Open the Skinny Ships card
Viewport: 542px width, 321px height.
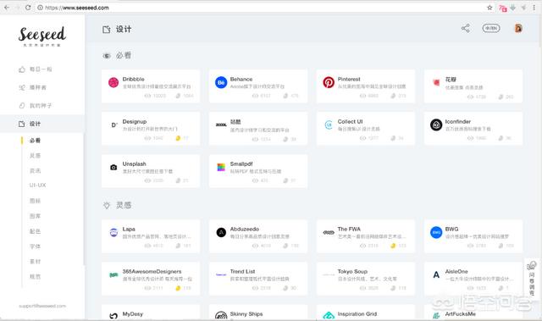258,312
